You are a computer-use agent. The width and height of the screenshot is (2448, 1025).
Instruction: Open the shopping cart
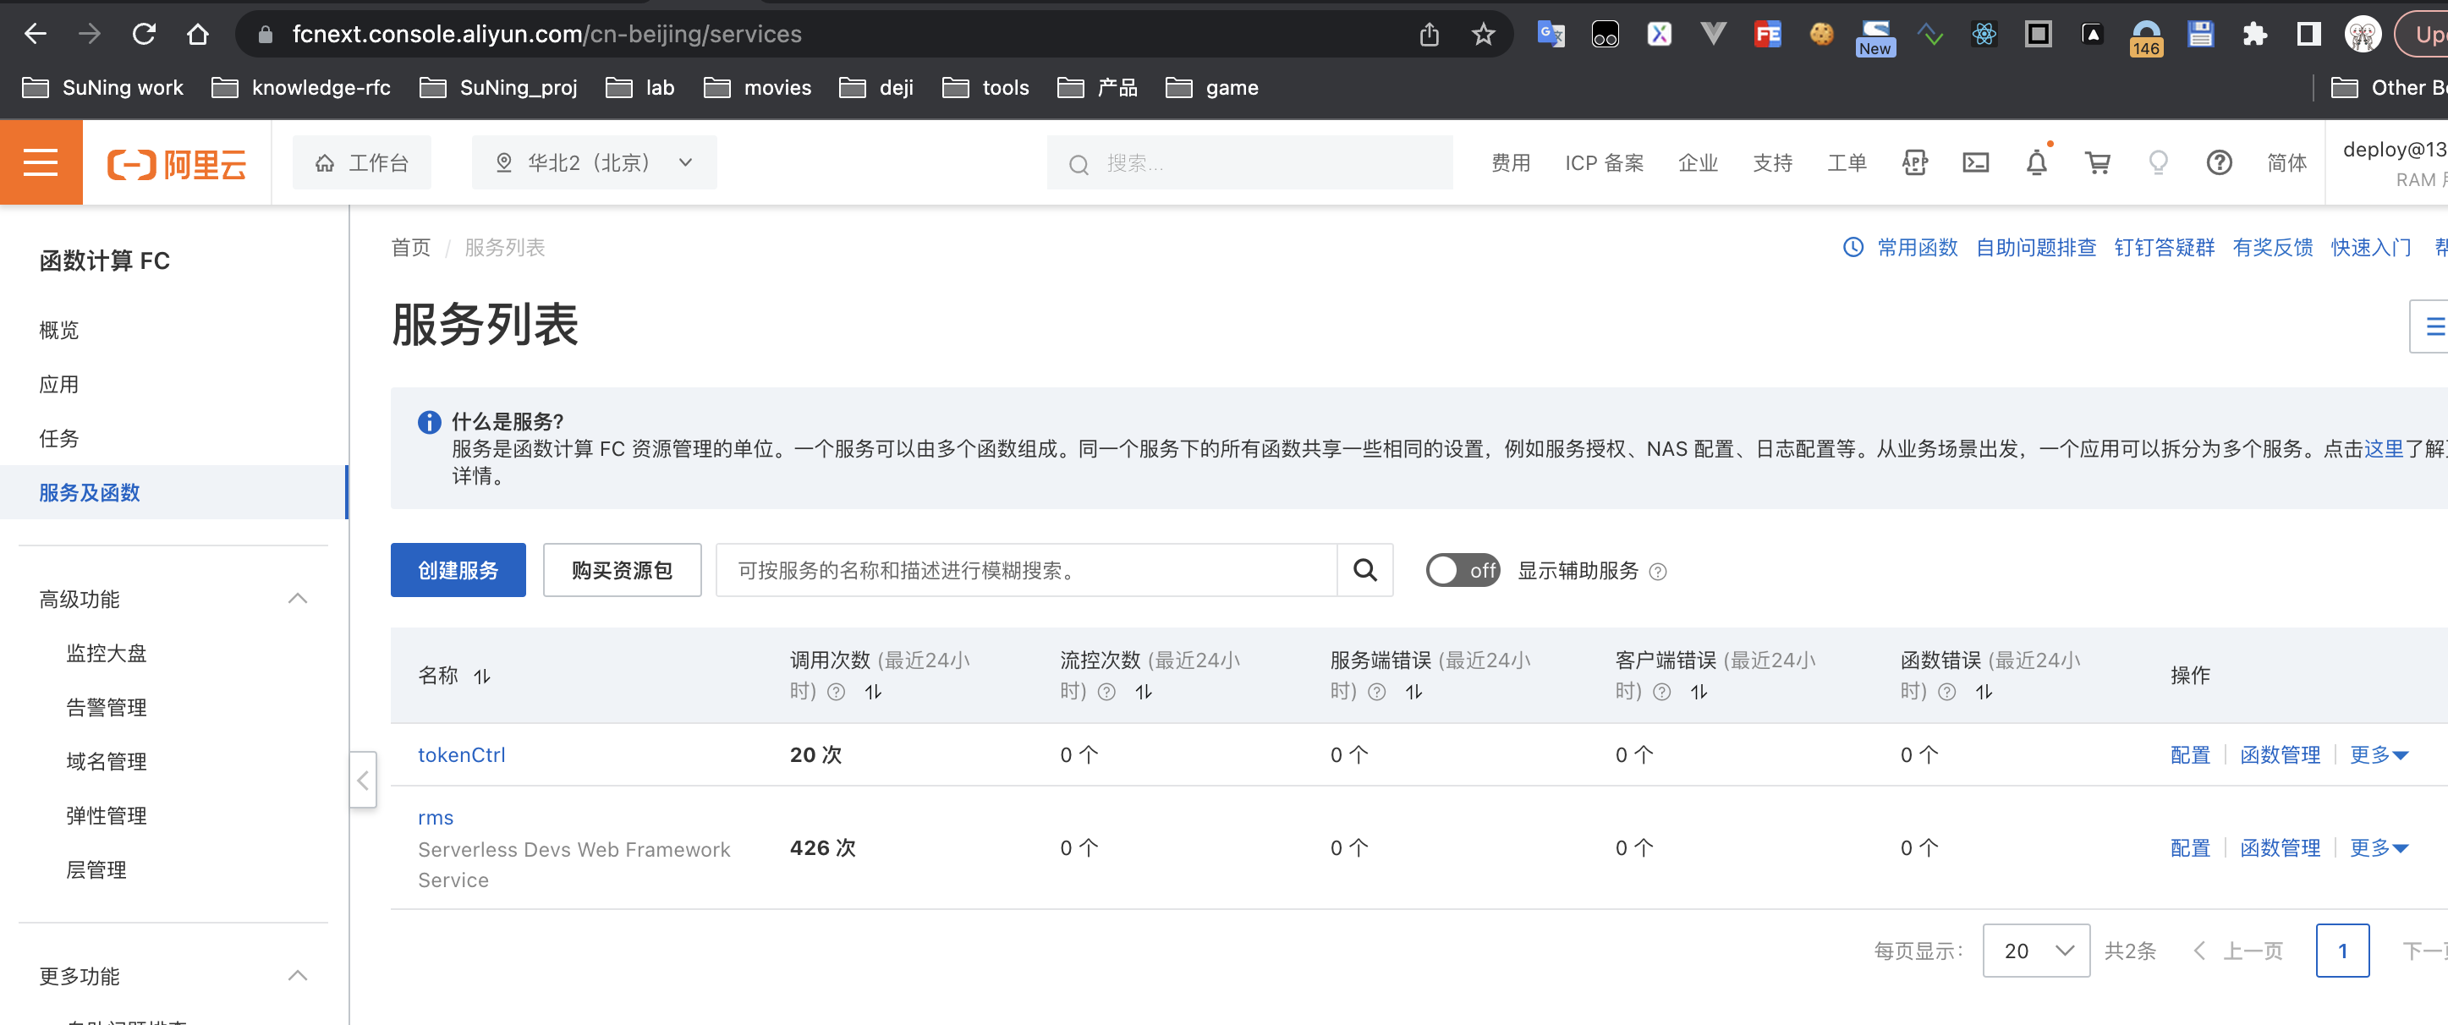[x=2097, y=163]
